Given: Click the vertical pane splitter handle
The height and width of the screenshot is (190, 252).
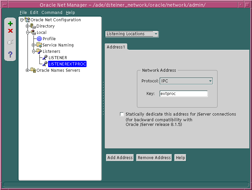Looking at the screenshot, I should [103, 98].
